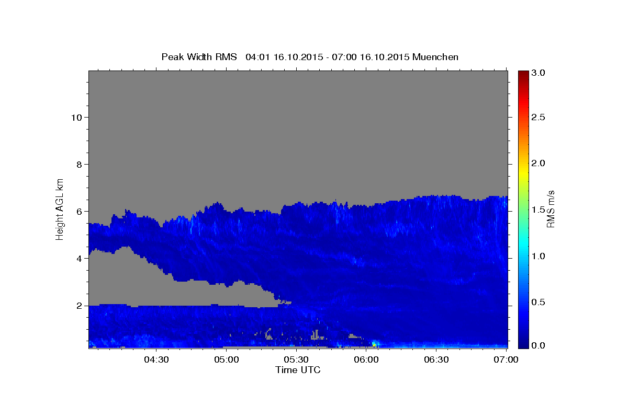Viewport: 628px width, 418px height.
Task: Click the 'Height AGL km' axis label
Action: click(60, 208)
